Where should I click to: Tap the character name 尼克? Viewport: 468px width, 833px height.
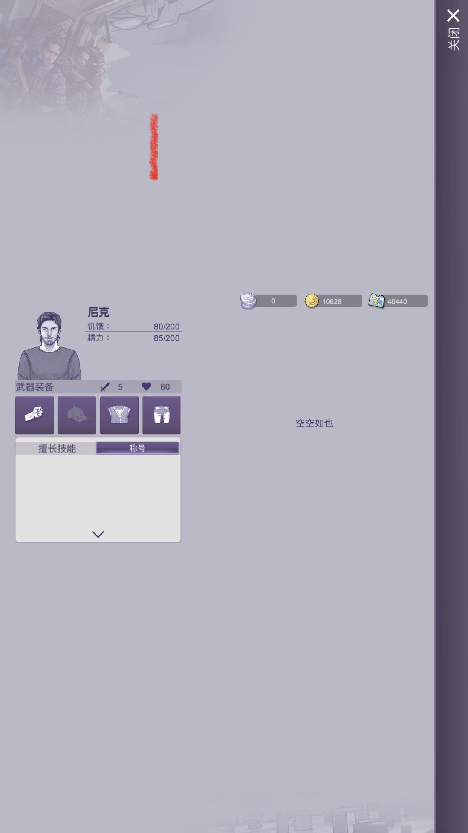click(x=98, y=312)
